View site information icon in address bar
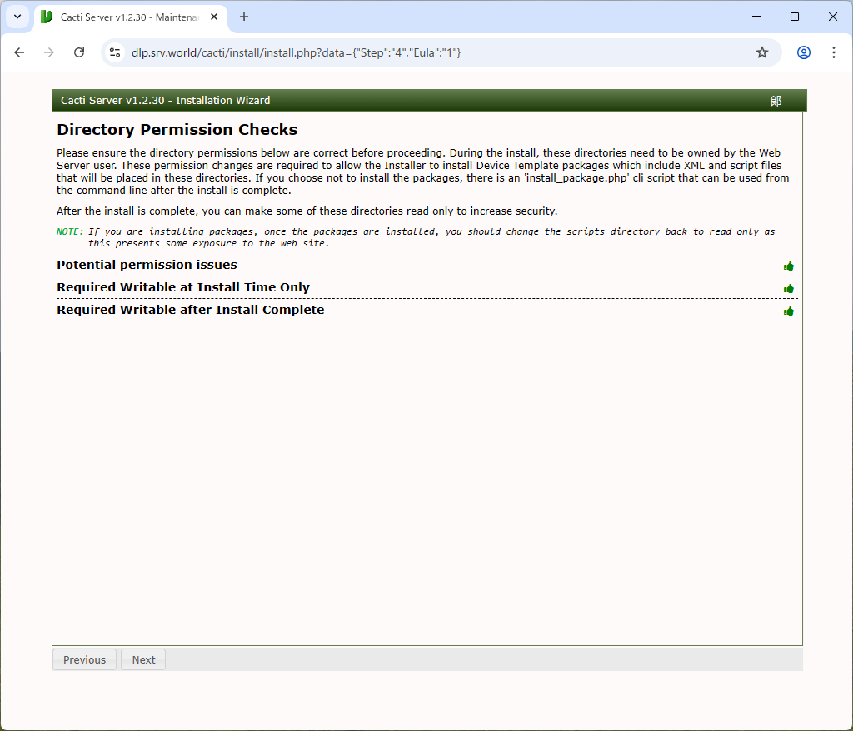 tap(116, 52)
